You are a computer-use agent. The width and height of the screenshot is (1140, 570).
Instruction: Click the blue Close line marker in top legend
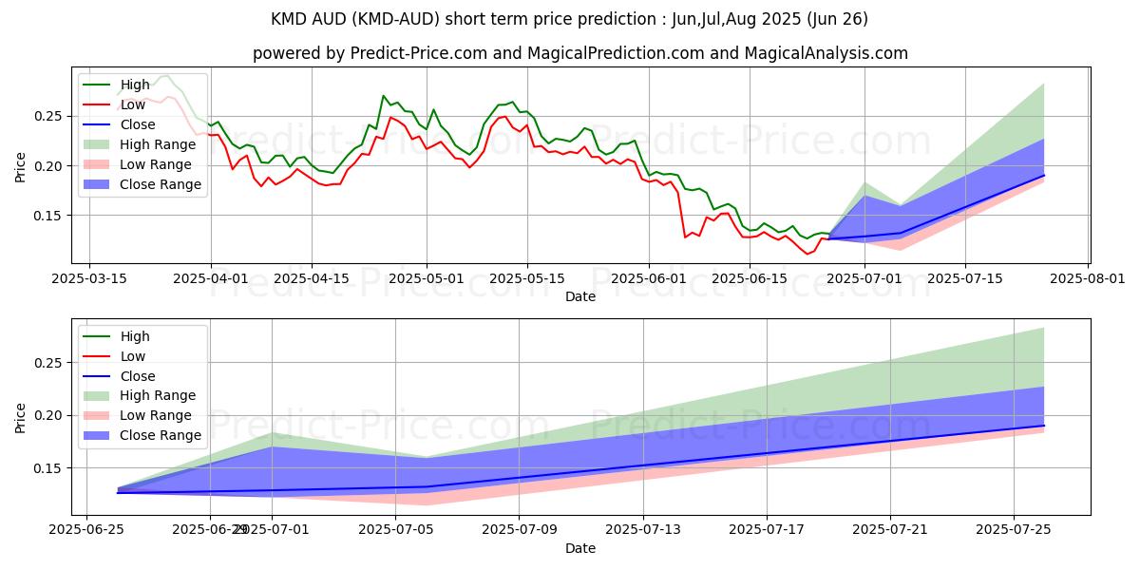97,124
